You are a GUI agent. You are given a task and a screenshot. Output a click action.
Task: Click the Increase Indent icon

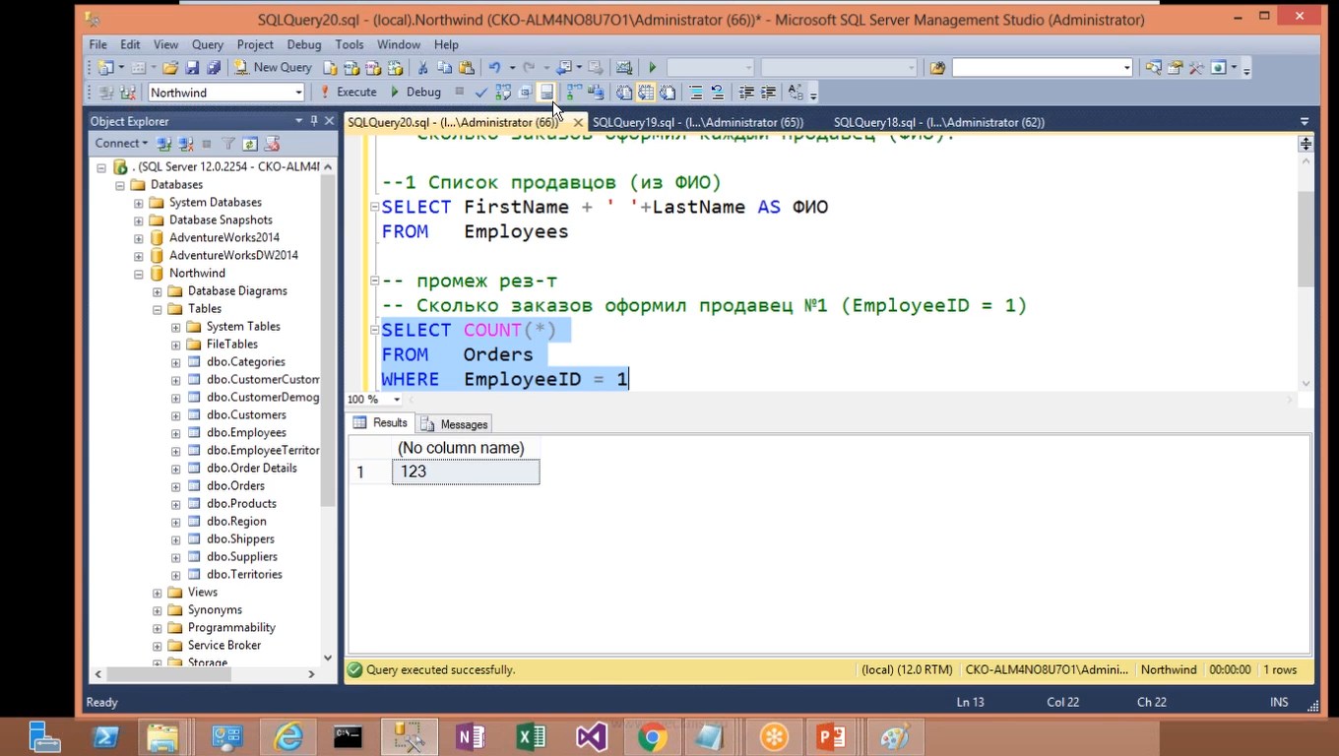768,93
